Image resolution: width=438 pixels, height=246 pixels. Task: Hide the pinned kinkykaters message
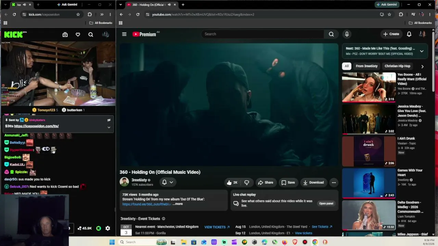tap(109, 120)
